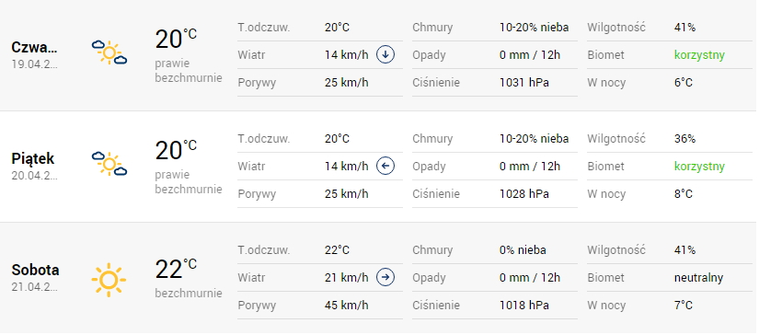Click green 'korzystny' biomet value for Thursday
Viewport: 759px width, 335px height.
(x=699, y=55)
